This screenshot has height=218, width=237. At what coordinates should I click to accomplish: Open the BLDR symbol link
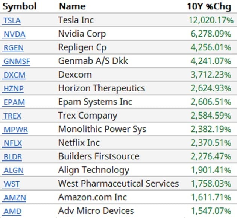pyautogui.click(x=13, y=157)
